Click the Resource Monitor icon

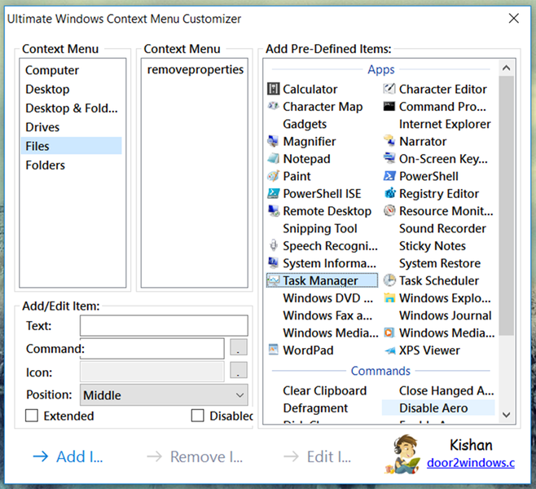pyautogui.click(x=389, y=210)
